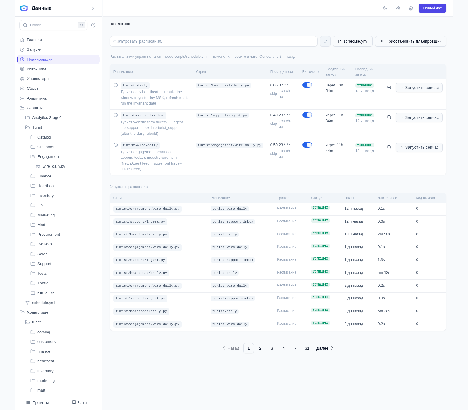This screenshot has height=410, width=468.
Task: Open wire_daily.py script file in tree
Action: pos(54,166)
